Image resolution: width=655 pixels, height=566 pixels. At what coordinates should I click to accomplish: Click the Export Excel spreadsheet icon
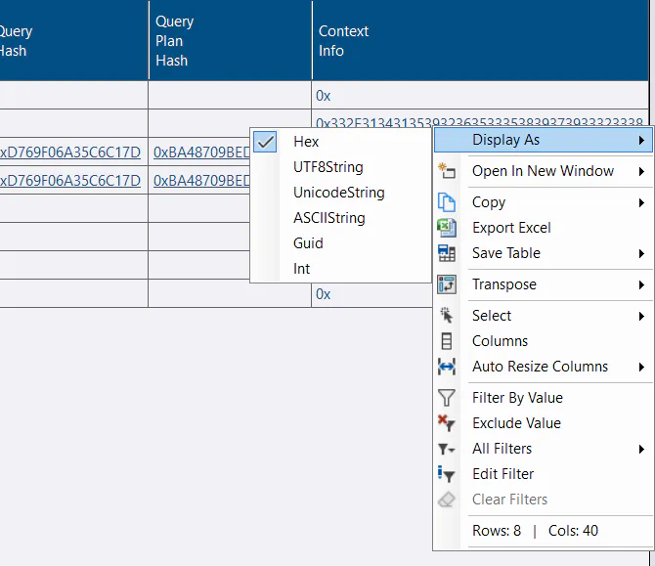click(446, 228)
